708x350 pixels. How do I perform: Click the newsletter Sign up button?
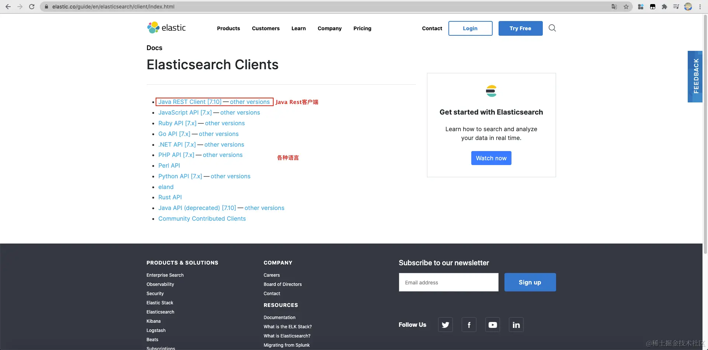(x=530, y=282)
